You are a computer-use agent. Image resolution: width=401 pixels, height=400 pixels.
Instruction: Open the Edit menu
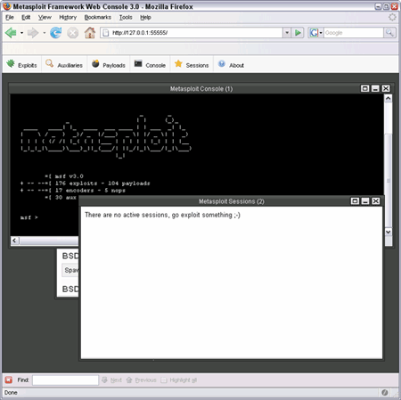[26, 17]
